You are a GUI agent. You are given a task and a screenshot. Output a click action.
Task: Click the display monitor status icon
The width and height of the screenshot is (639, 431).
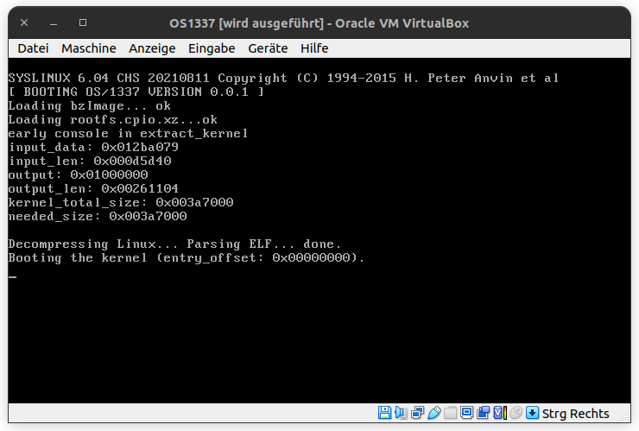pyautogui.click(x=466, y=413)
